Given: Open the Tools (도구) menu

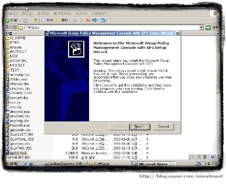Looking at the screenshot, I should (x=81, y=14).
